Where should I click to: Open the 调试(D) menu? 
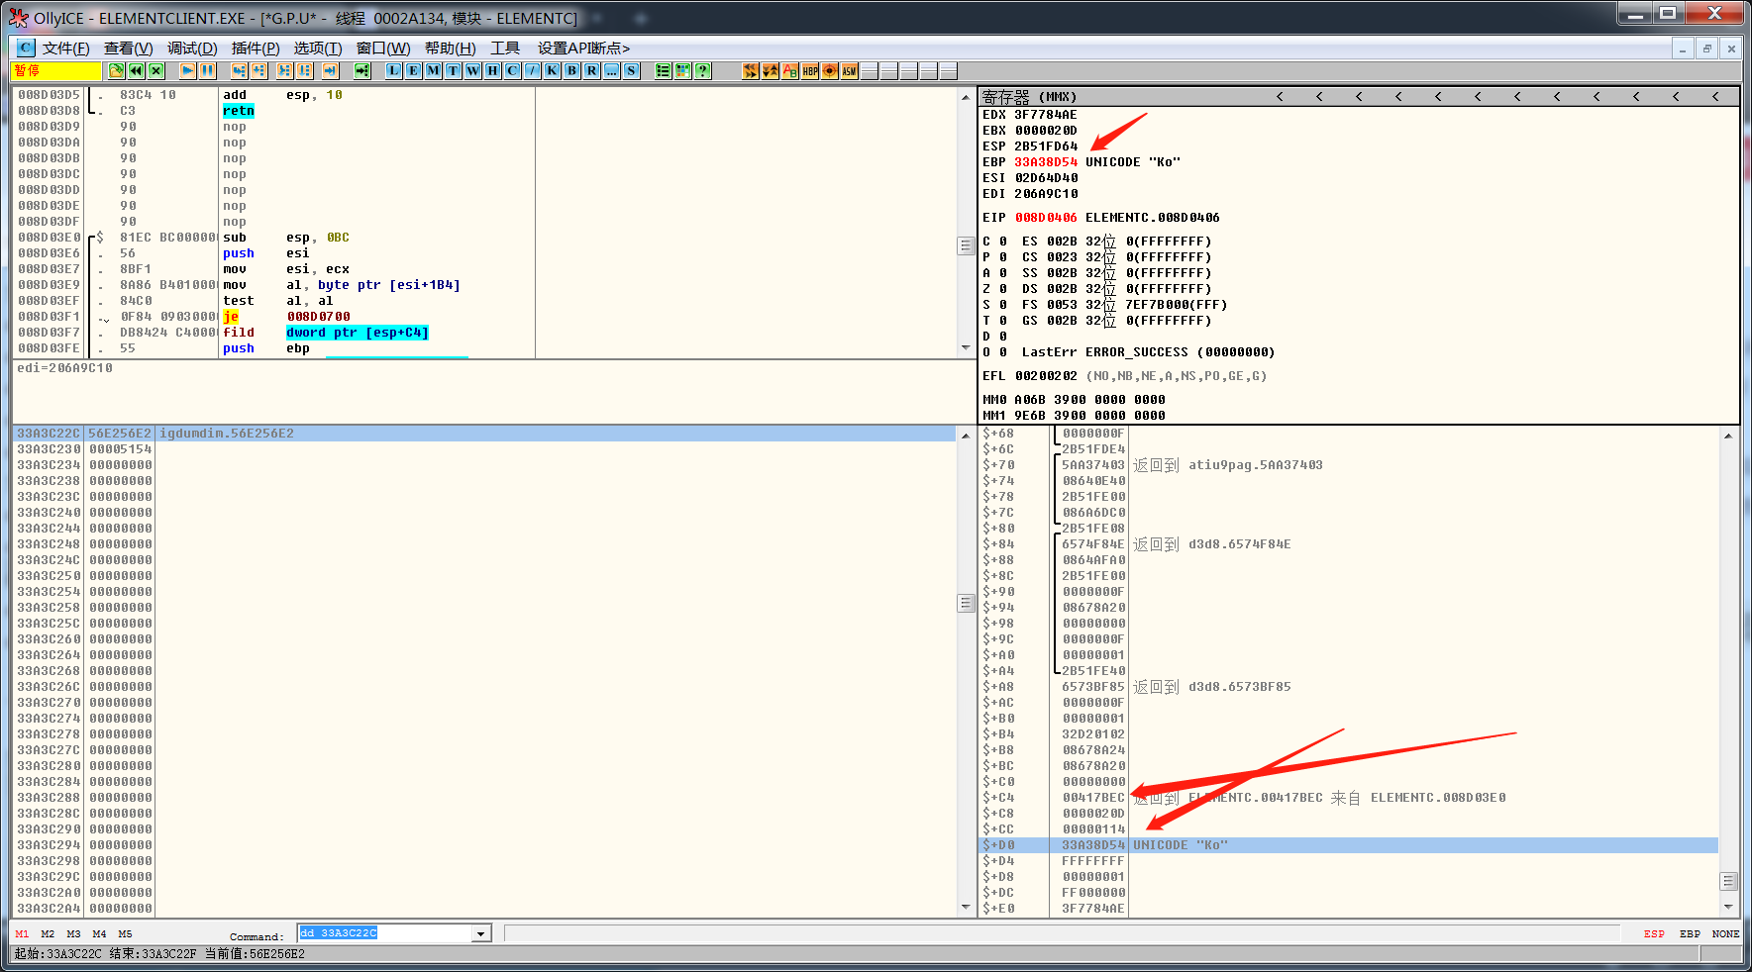coord(192,48)
